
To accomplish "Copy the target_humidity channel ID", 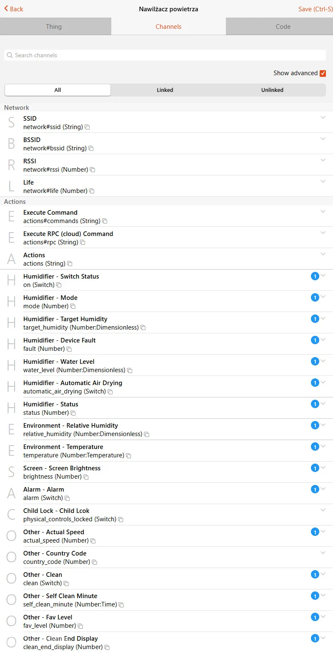I will 143,327.
